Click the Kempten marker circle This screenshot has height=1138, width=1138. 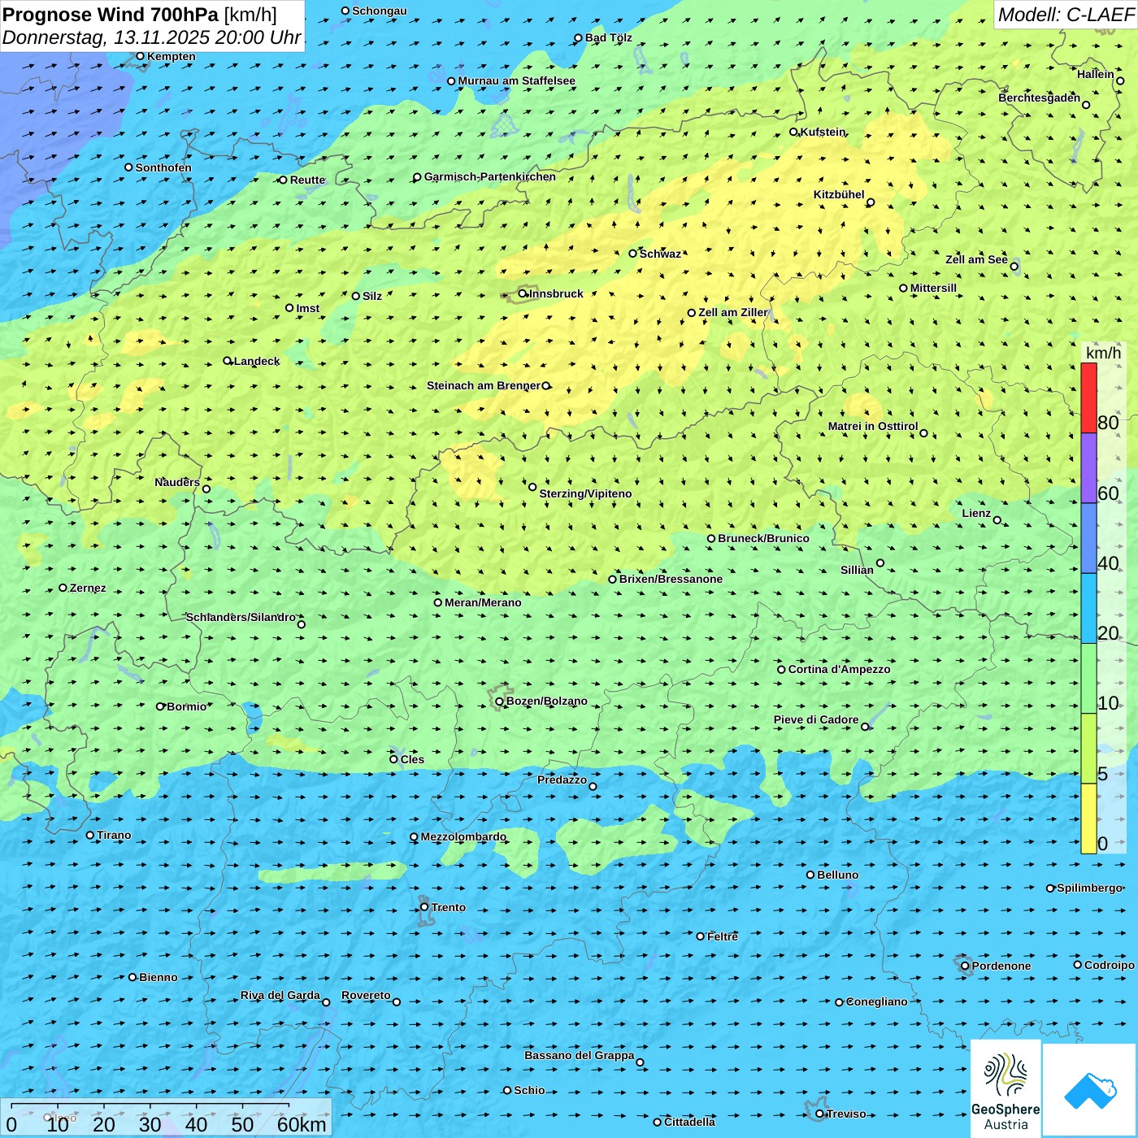pos(140,56)
